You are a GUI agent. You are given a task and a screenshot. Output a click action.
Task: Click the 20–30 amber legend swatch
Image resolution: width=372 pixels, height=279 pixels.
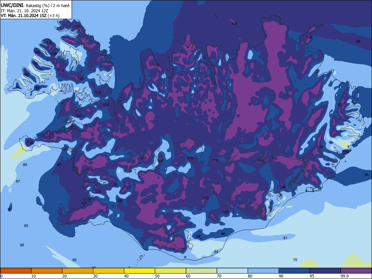point(78,271)
